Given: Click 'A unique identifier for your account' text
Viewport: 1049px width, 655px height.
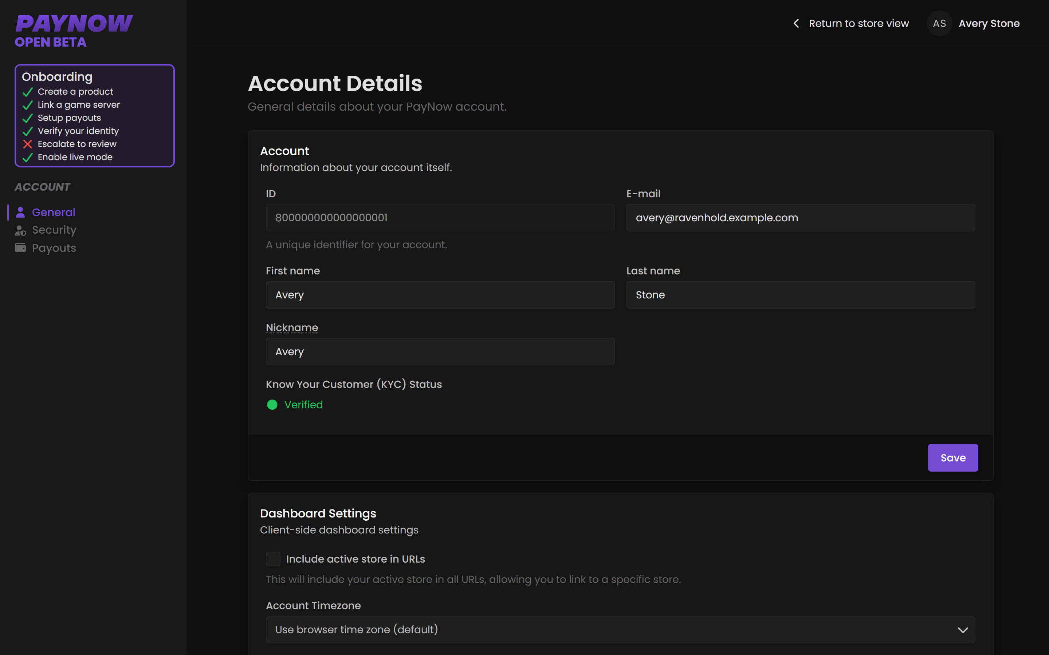Looking at the screenshot, I should point(356,245).
